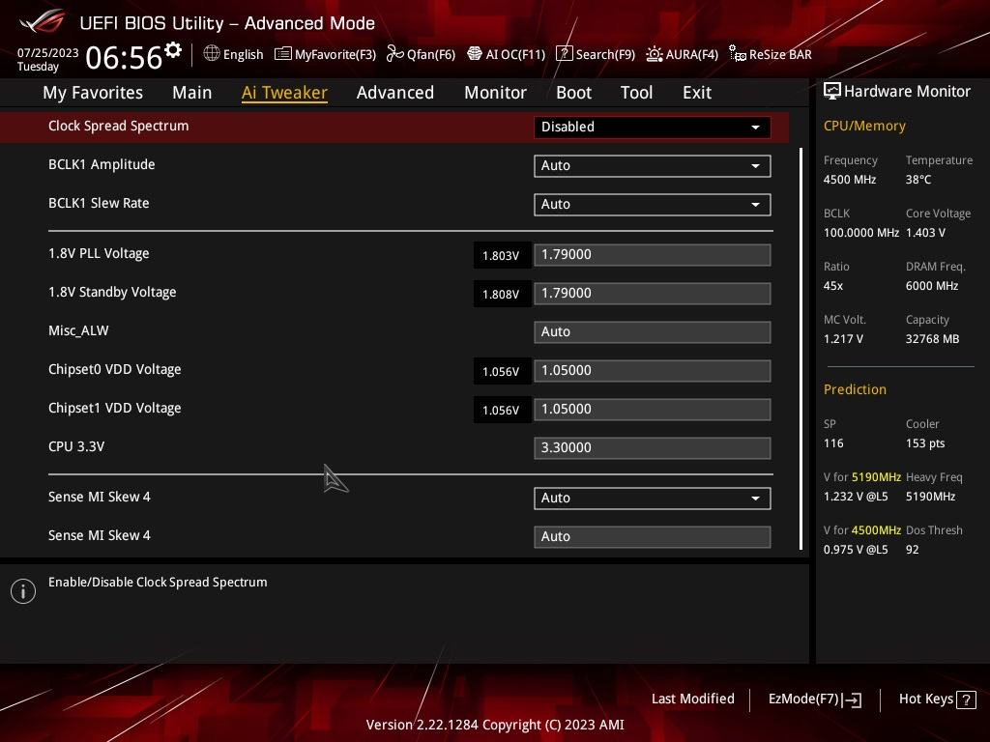Go to the Exit tab
The height and width of the screenshot is (742, 990).
[x=697, y=93]
